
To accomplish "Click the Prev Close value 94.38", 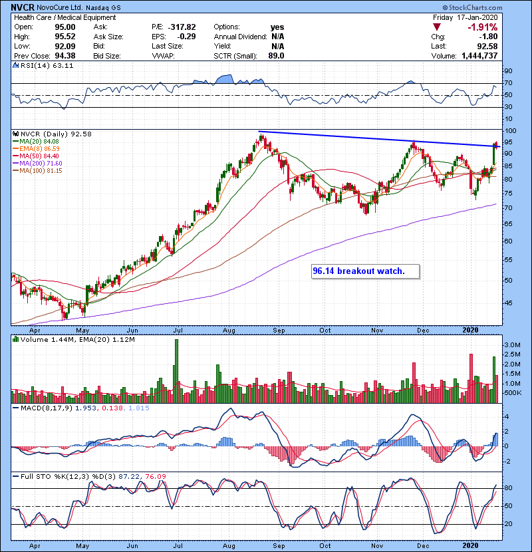I will click(65, 56).
